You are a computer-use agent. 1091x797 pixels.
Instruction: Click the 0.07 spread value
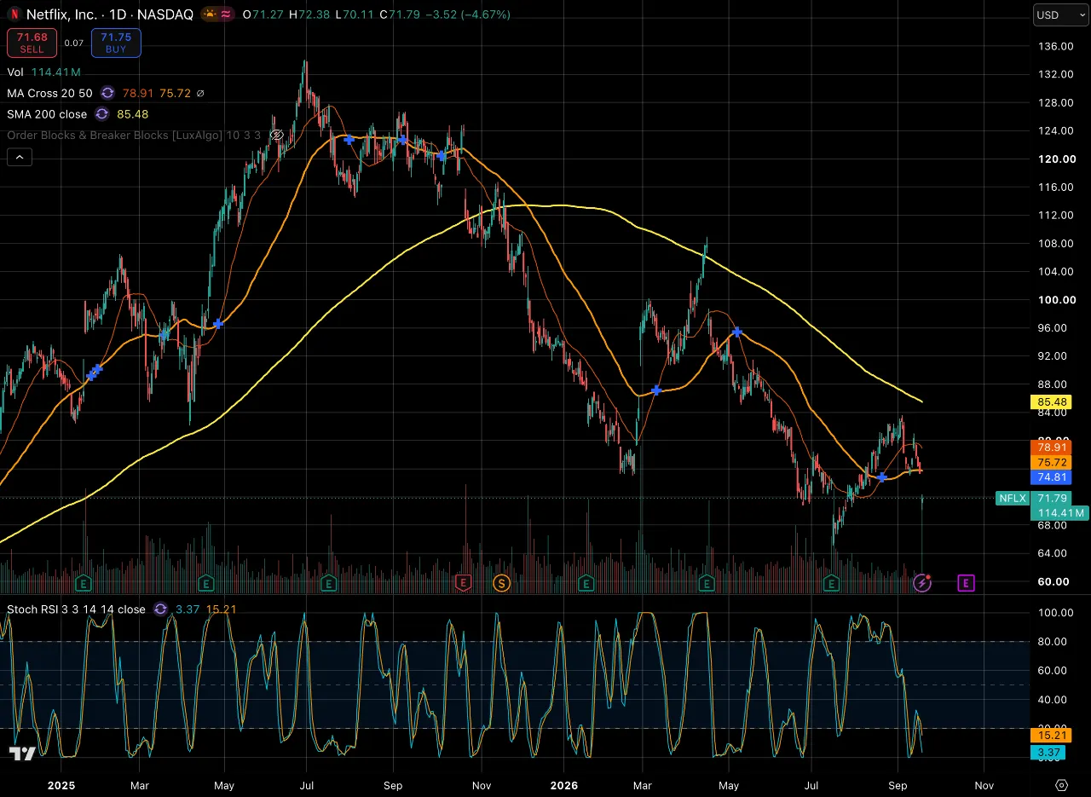pyautogui.click(x=74, y=43)
